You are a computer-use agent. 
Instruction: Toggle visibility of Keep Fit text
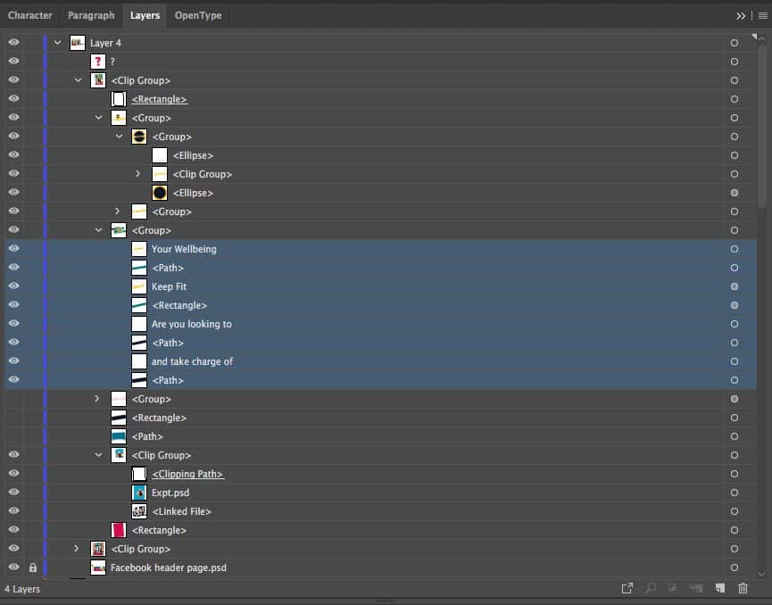[13, 286]
